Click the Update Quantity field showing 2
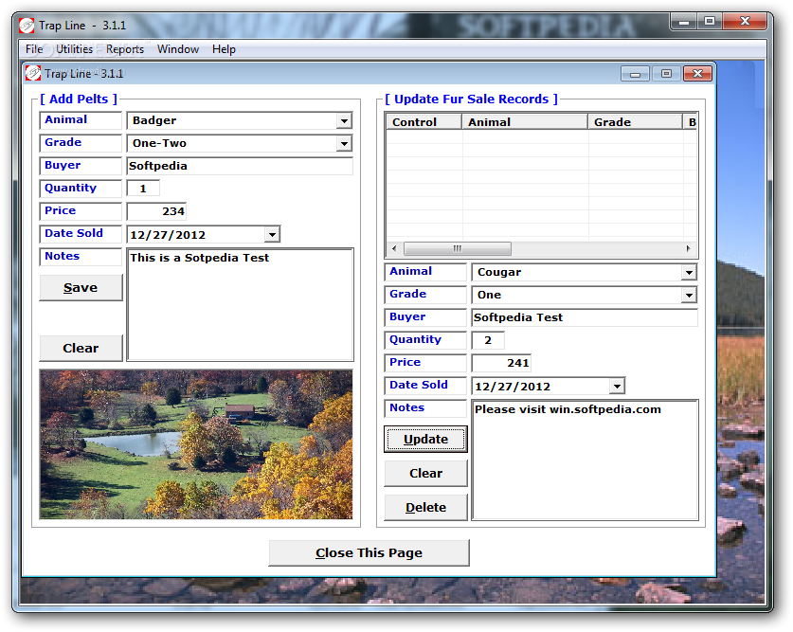 pyautogui.click(x=488, y=340)
